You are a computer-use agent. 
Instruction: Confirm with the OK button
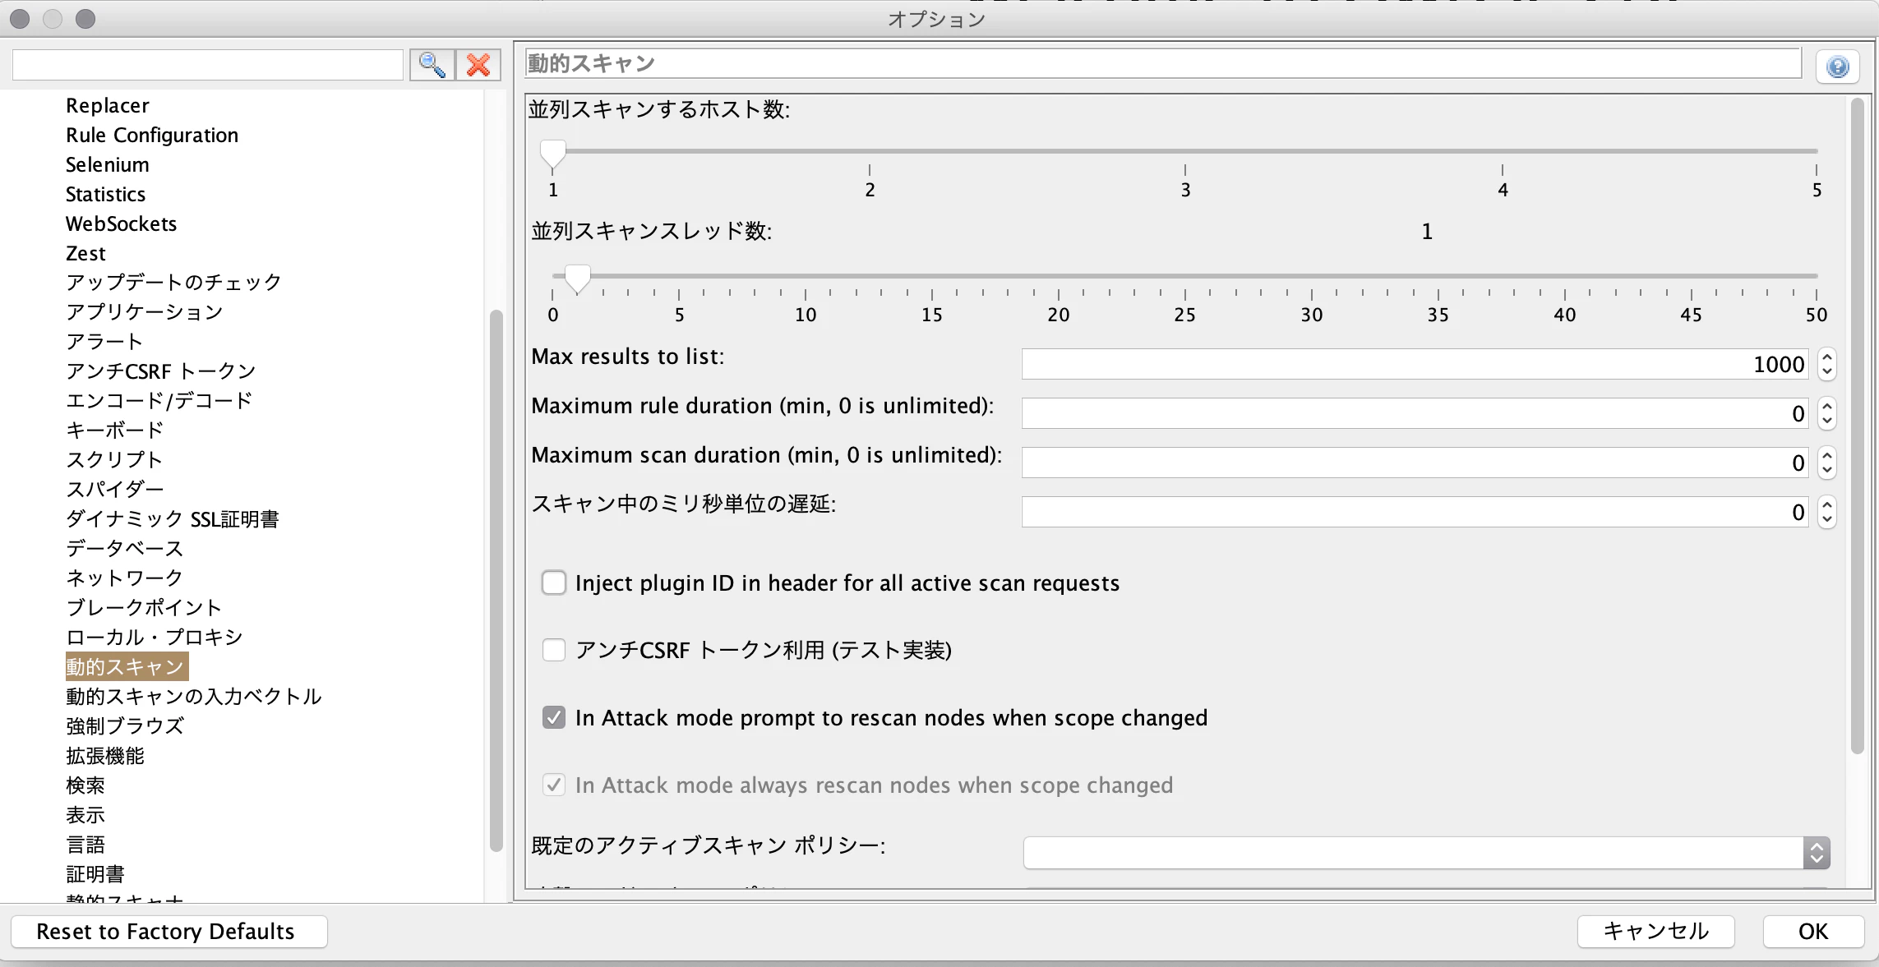coord(1813,932)
